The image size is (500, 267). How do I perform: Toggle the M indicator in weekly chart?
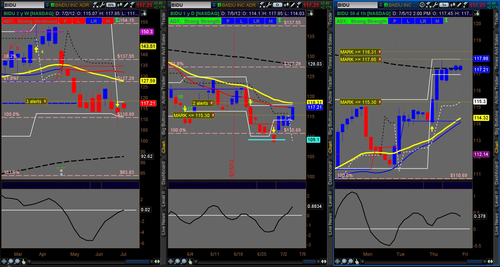108,21
